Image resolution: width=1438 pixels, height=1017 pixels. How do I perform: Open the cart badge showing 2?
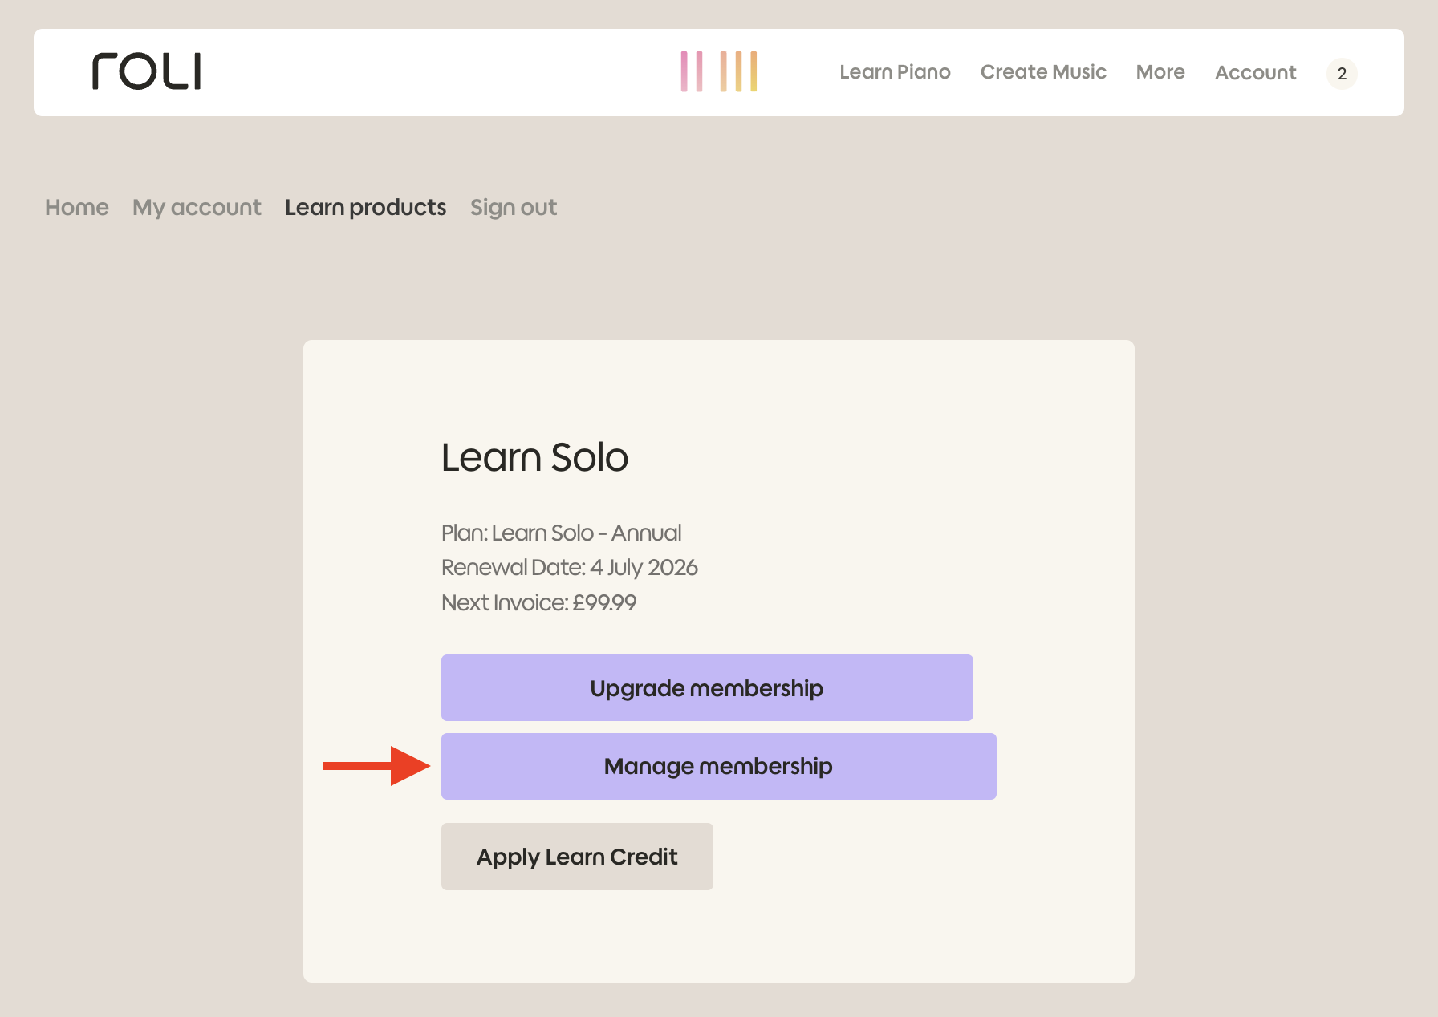[x=1342, y=74]
